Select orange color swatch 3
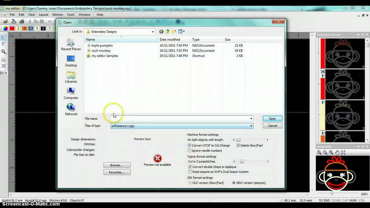The image size is (370, 208). point(24,28)
